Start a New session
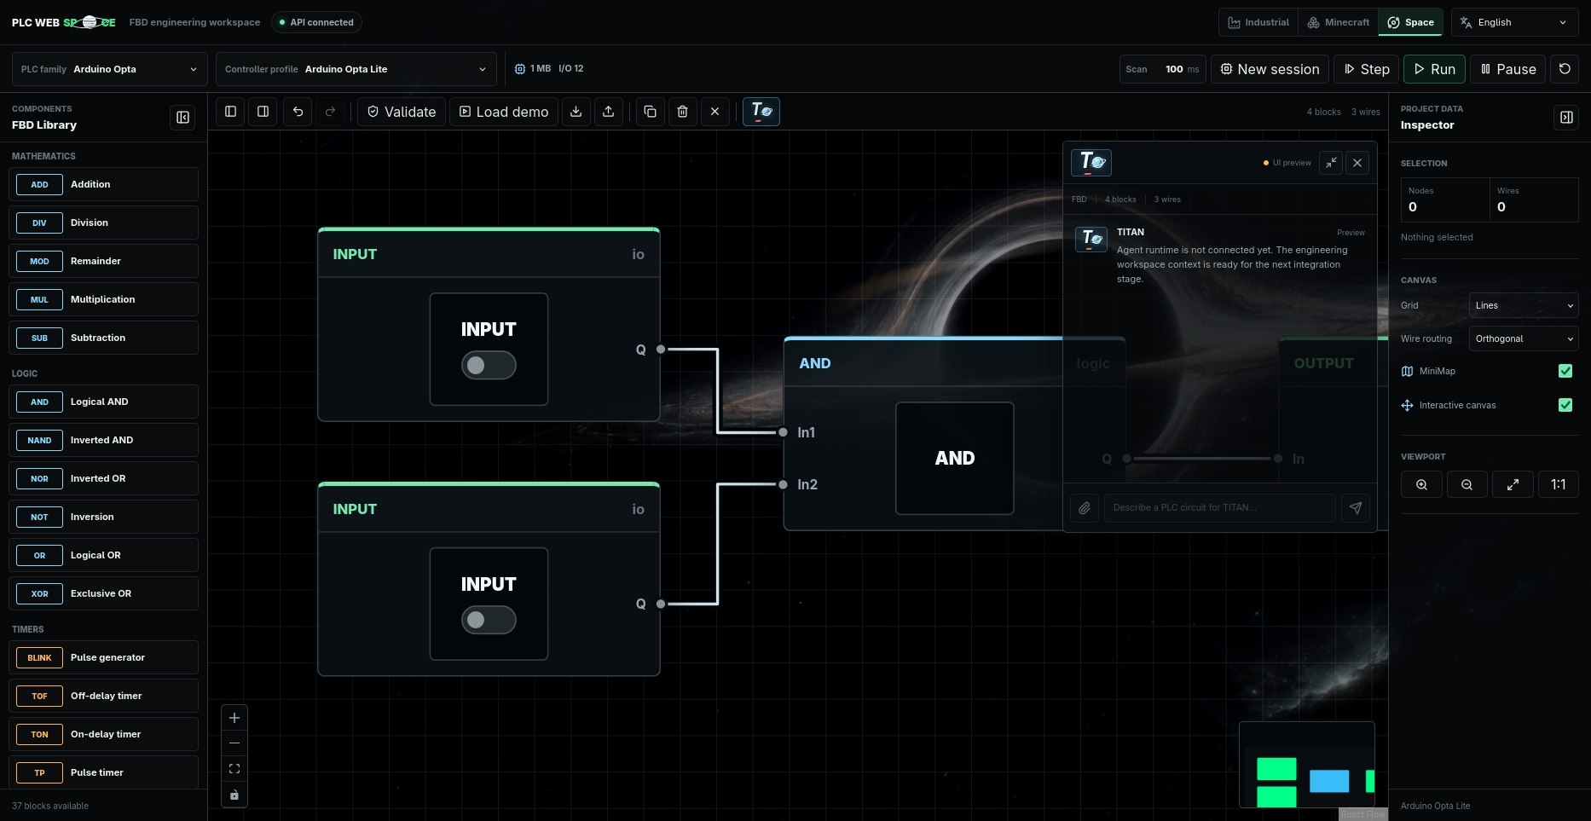The height and width of the screenshot is (821, 1591). [1270, 69]
